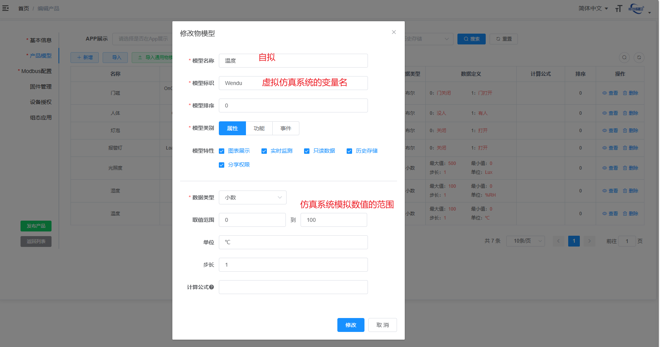Click the 模型标识 input field containing Wendu
Screen dimensions: 660x347
293,83
